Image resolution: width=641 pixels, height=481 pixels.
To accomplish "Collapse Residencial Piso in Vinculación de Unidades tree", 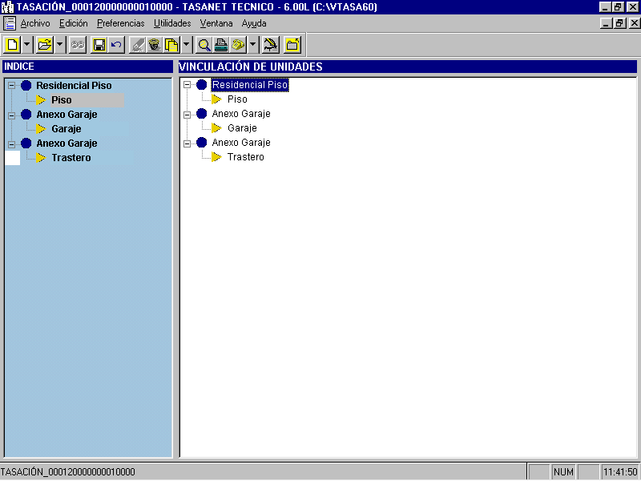I will pyautogui.click(x=187, y=85).
